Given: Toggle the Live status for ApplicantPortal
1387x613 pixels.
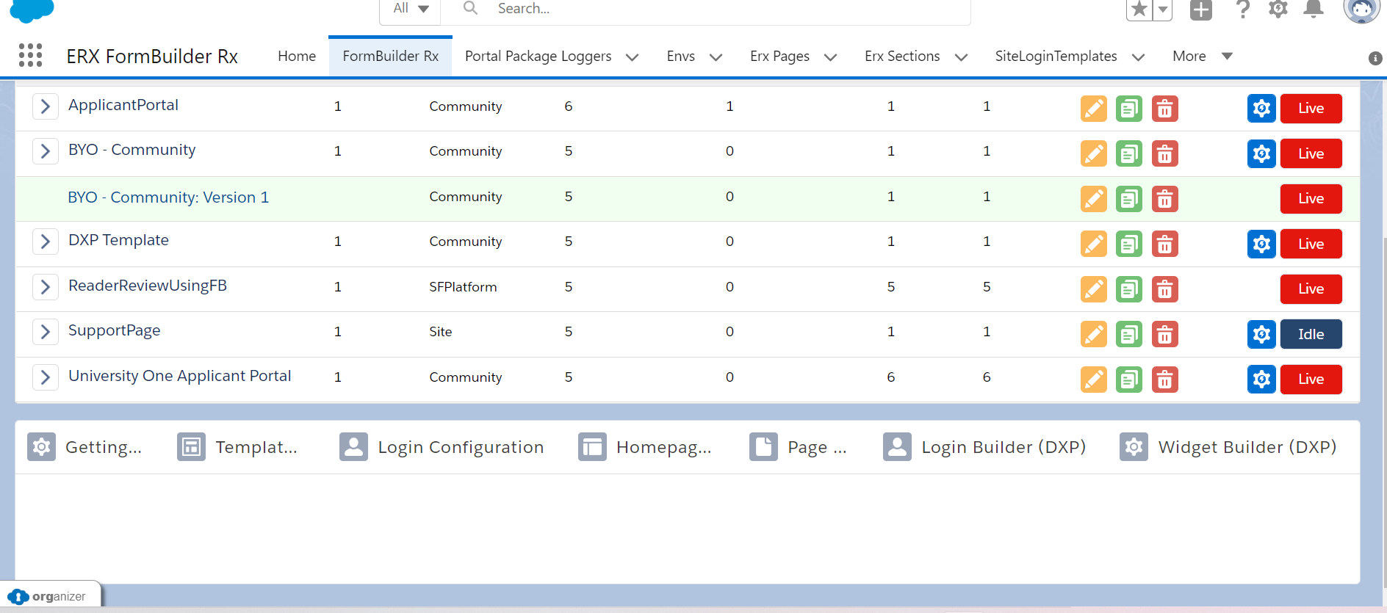Looking at the screenshot, I should click(1311, 109).
